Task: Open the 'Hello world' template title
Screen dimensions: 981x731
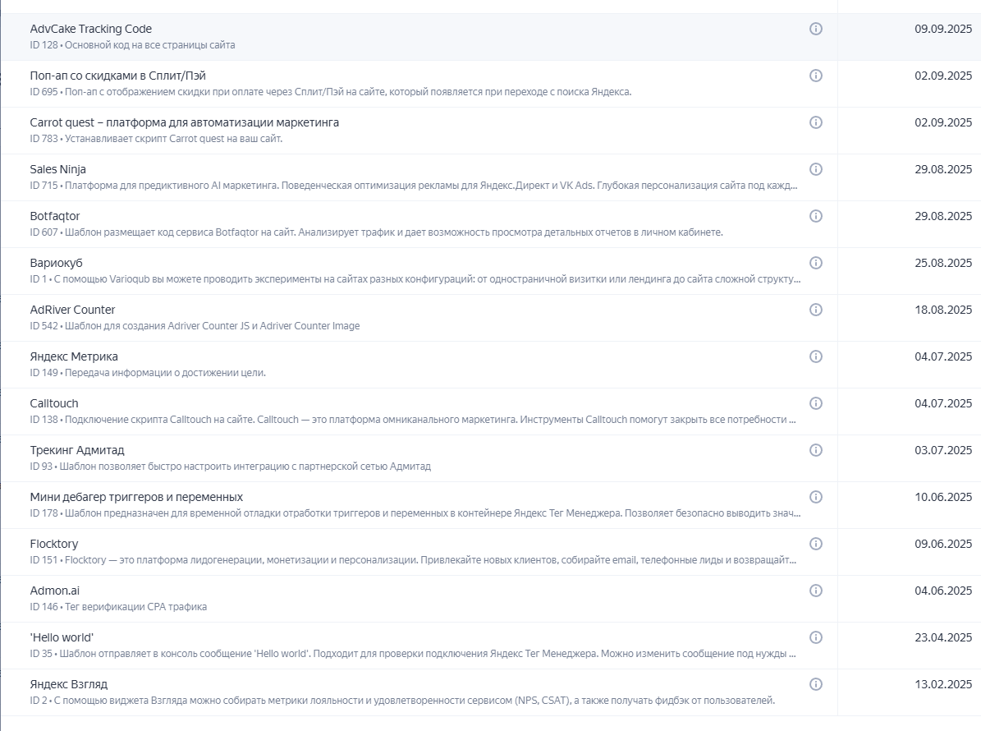Action: point(62,637)
